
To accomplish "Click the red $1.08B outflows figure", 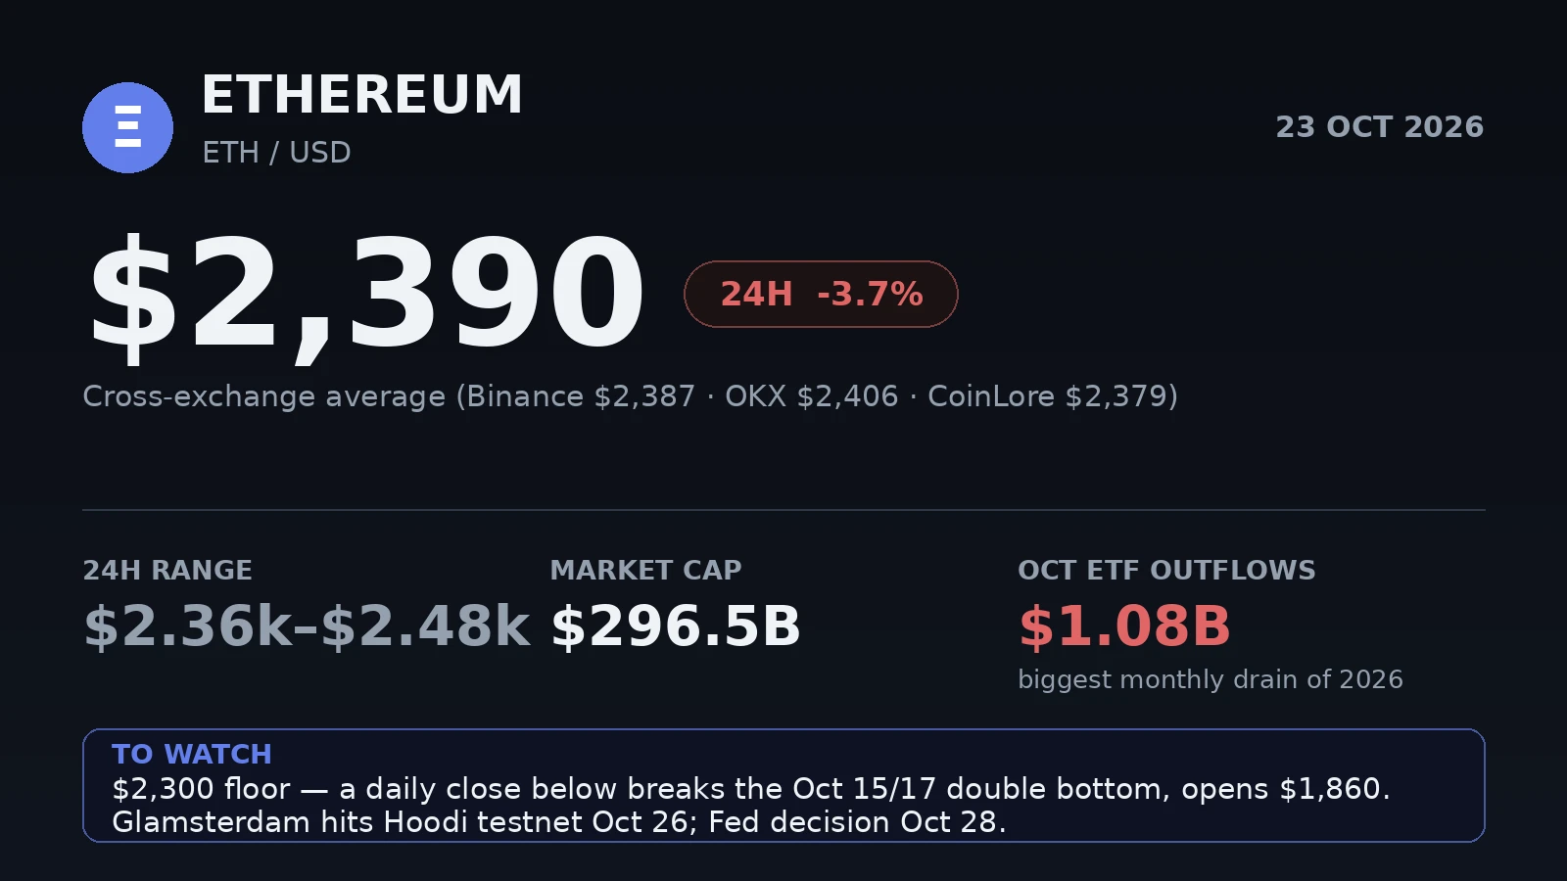I will [1124, 626].
